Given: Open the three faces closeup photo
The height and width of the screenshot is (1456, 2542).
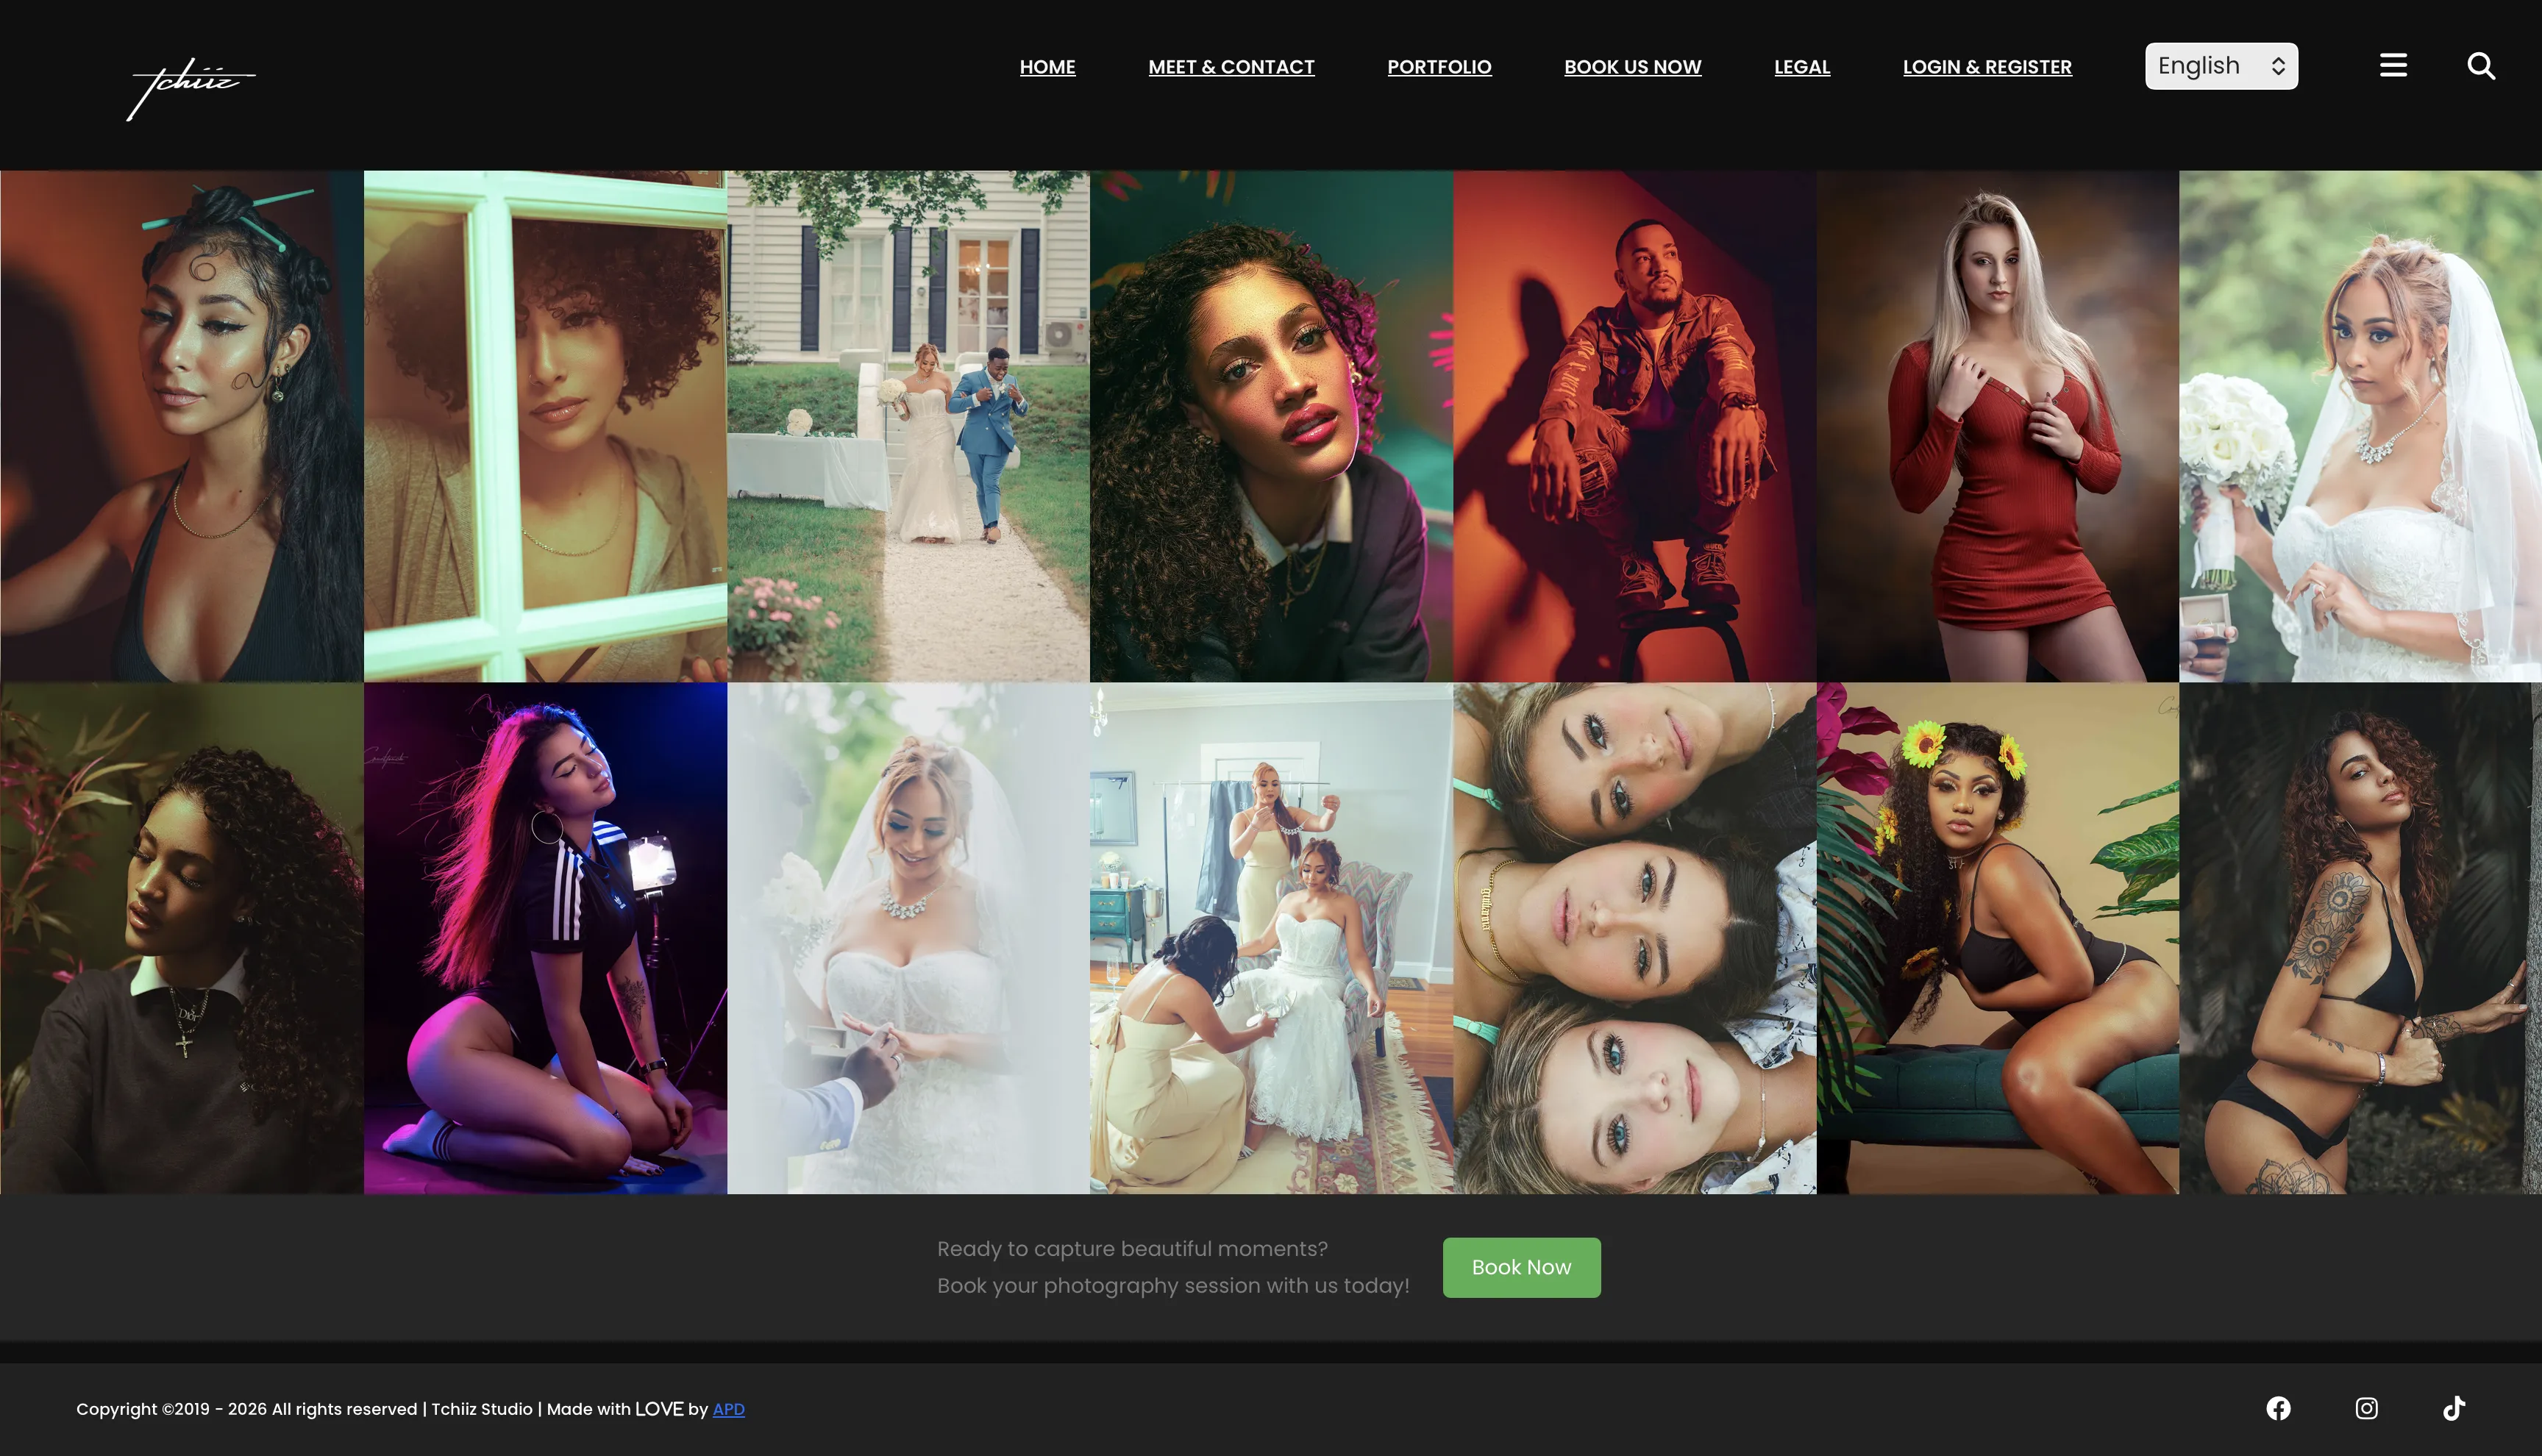Looking at the screenshot, I should tap(1634, 938).
